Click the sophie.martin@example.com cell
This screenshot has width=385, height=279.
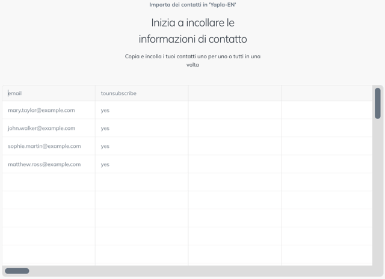pos(49,146)
